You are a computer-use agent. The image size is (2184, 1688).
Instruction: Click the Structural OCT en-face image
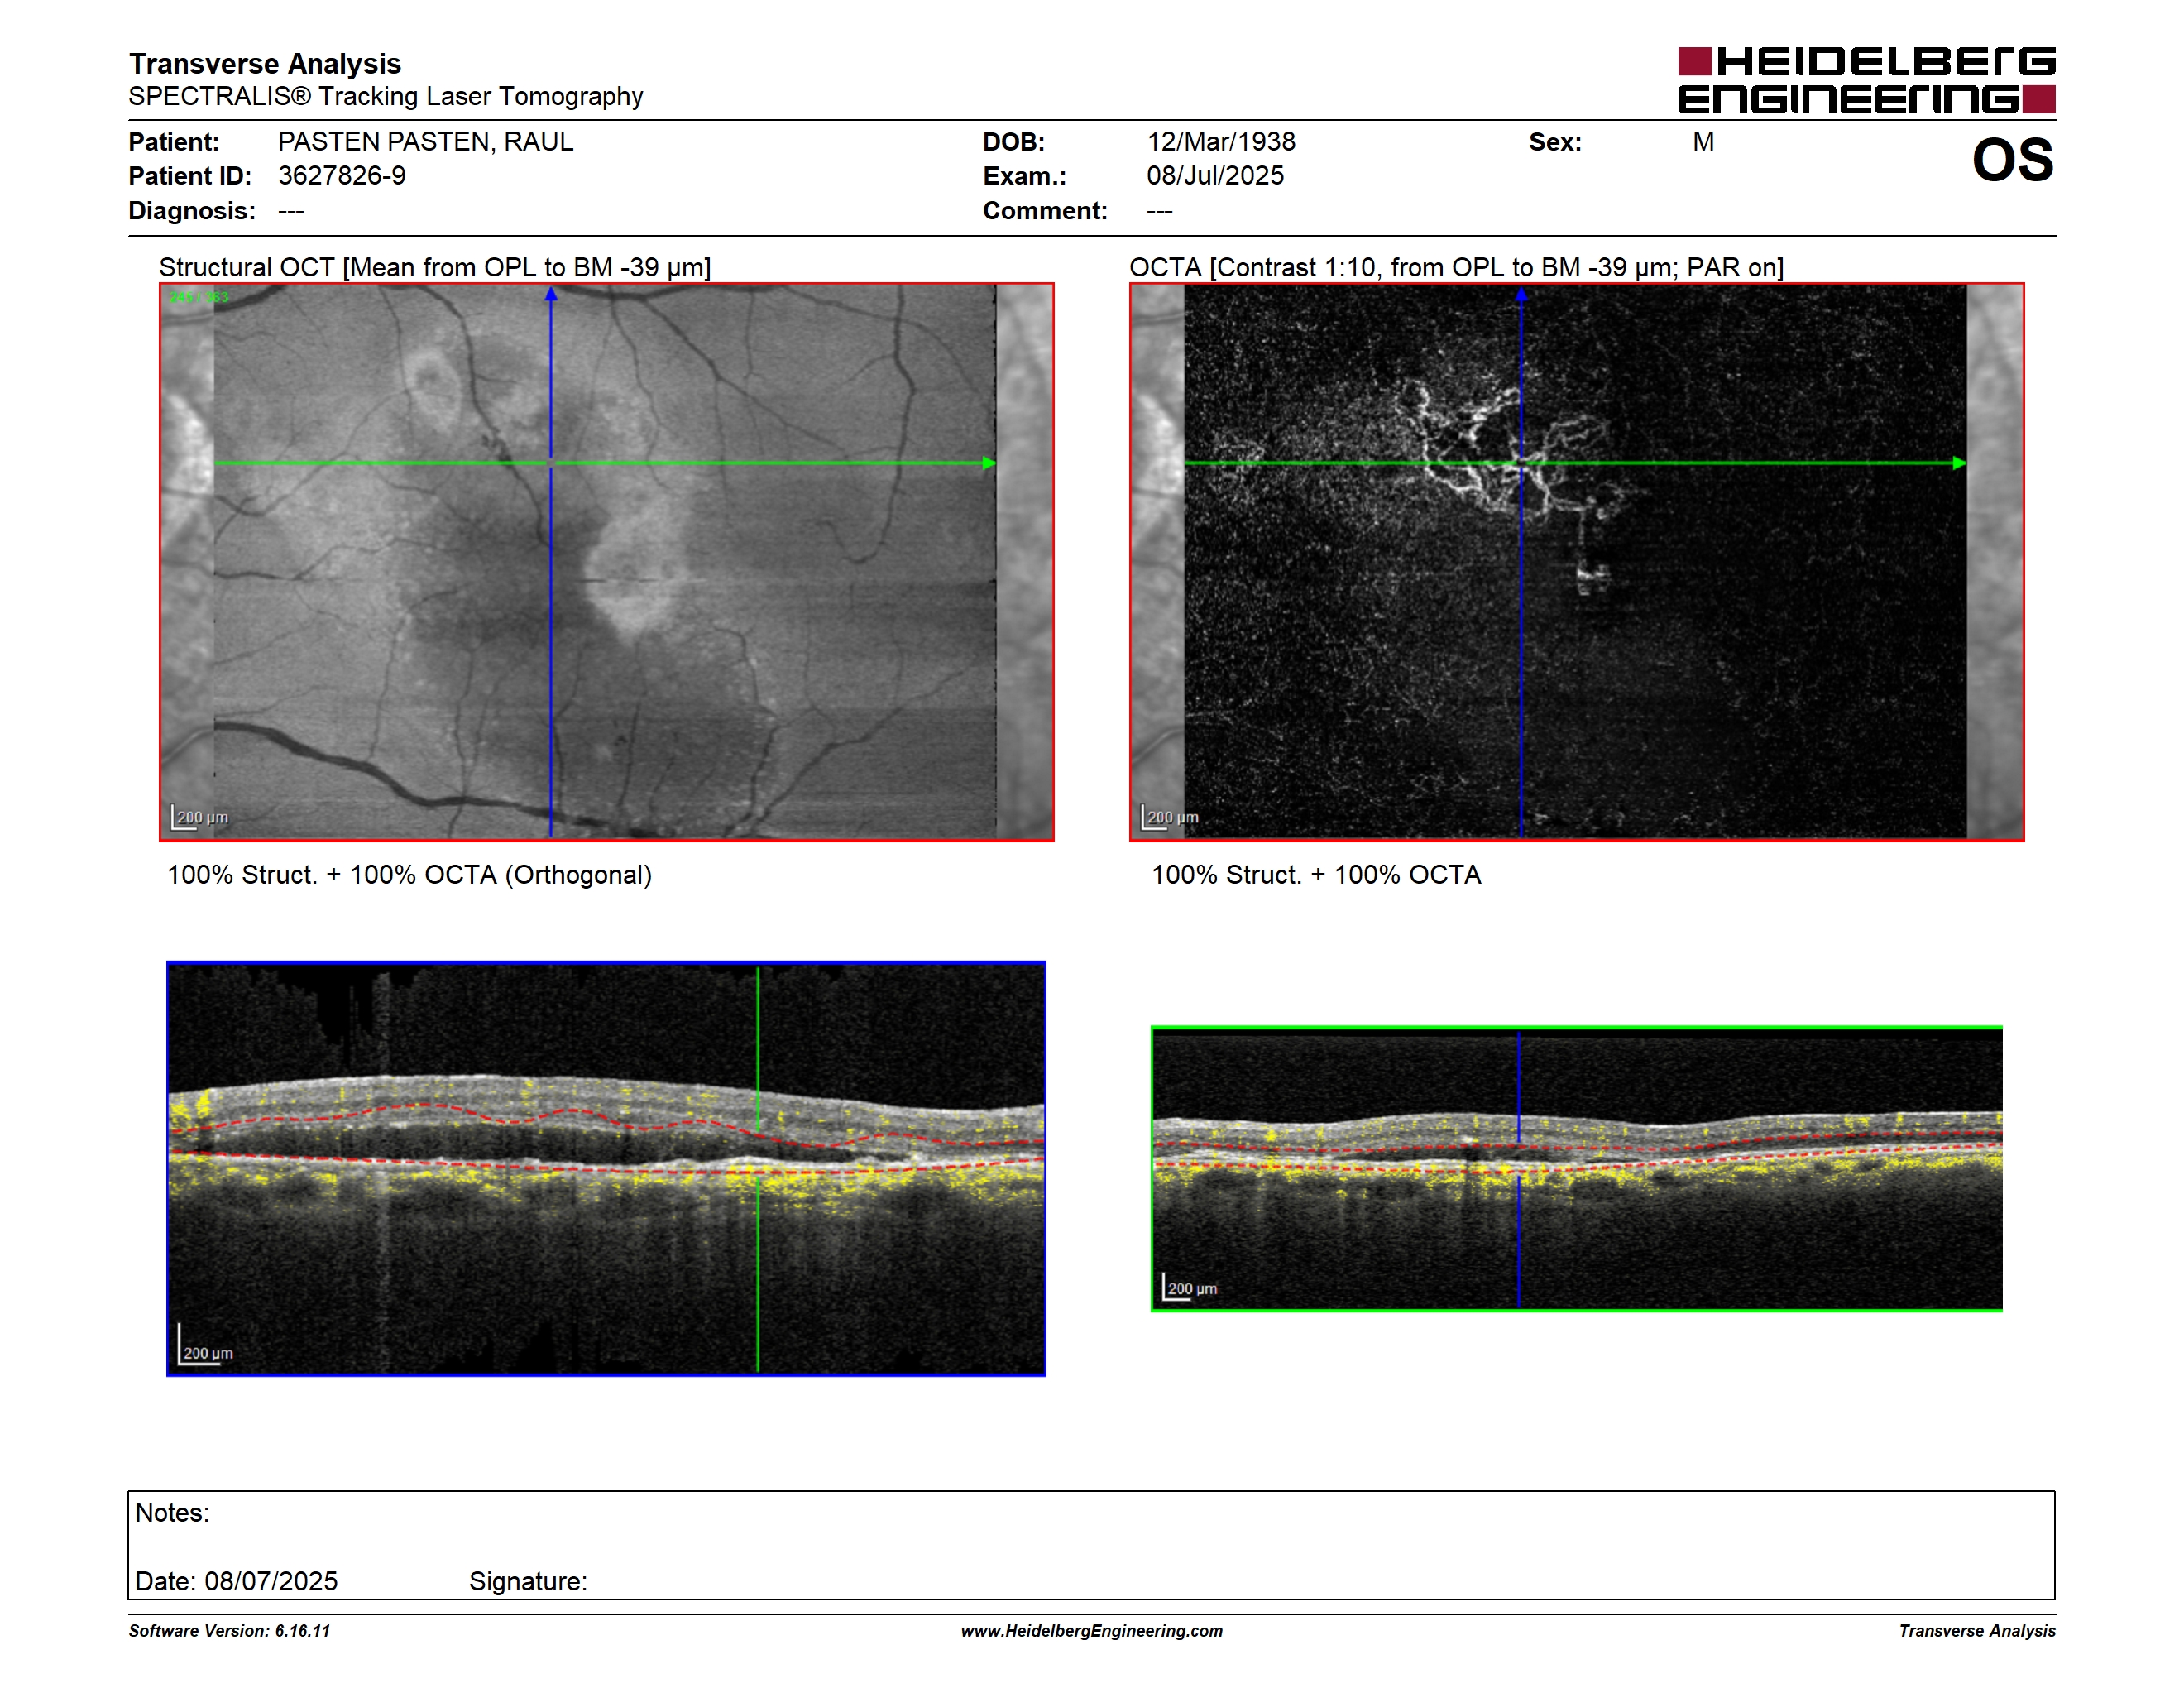[x=606, y=562]
